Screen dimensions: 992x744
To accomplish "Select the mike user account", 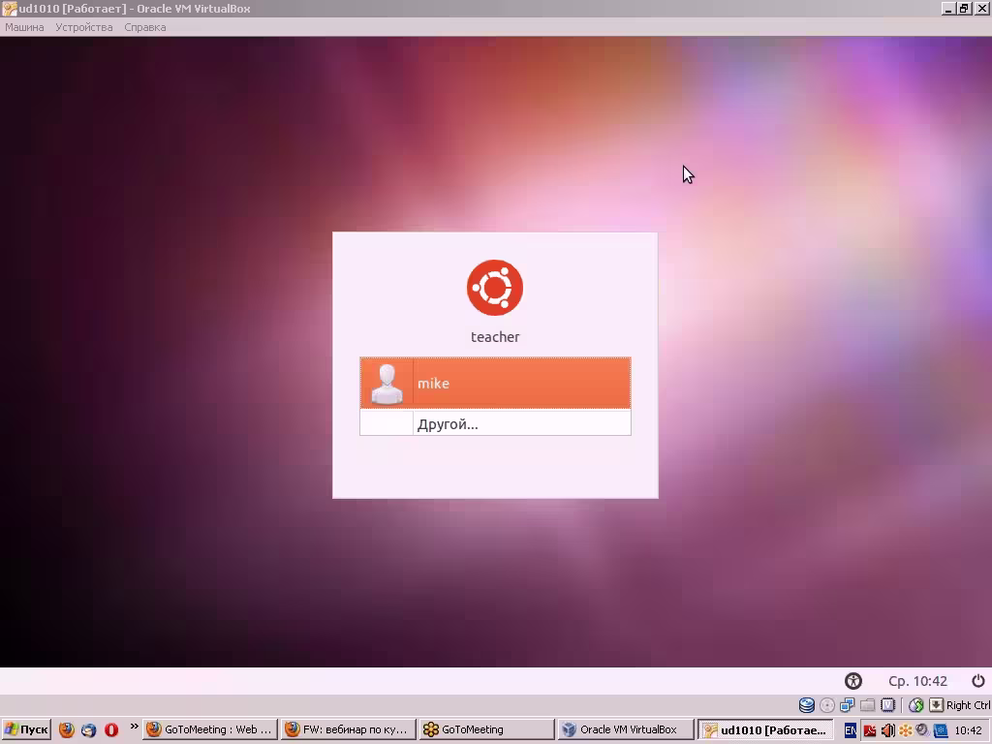I will tap(495, 383).
